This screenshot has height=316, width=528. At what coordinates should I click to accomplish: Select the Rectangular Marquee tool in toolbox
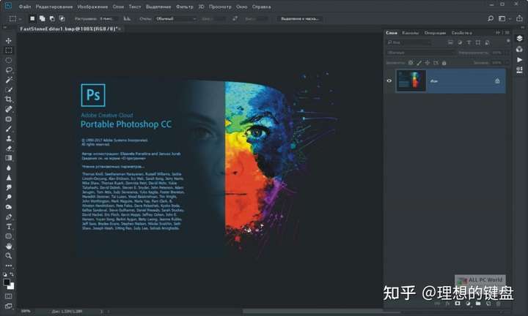pos(9,50)
